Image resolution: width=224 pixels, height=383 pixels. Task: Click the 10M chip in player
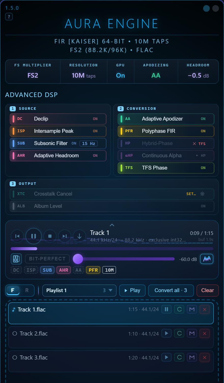point(109,270)
